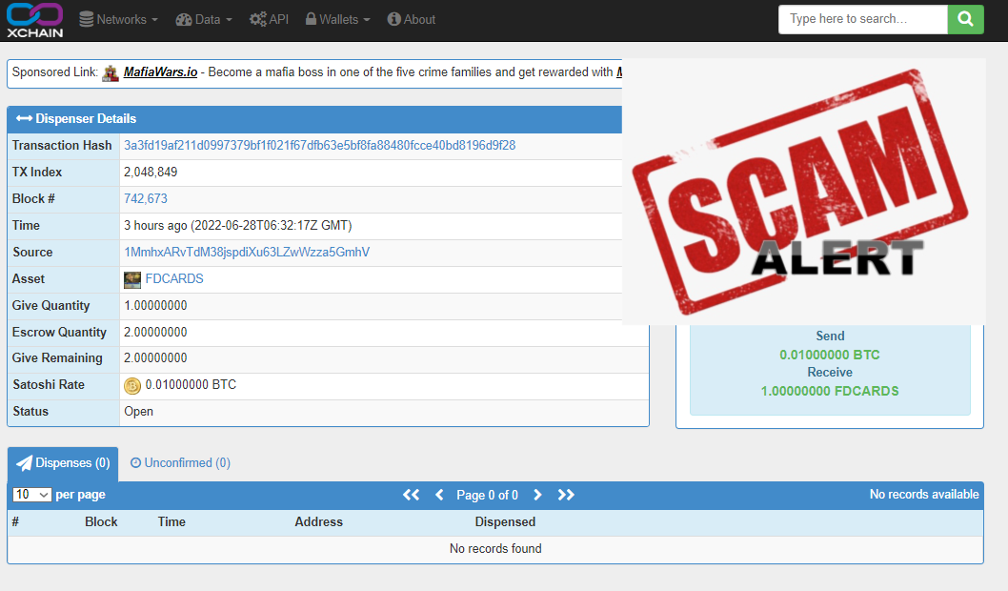Click the search input field
The image size is (1008, 591).
(x=862, y=19)
